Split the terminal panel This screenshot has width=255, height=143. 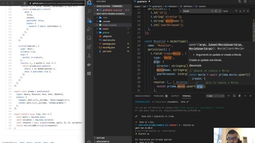click(234, 96)
